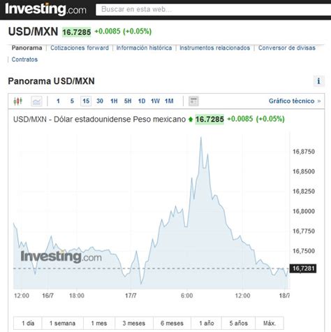Click the 6:00 time label on x-axis
This screenshot has width=331, height=332.
pyautogui.click(x=186, y=296)
